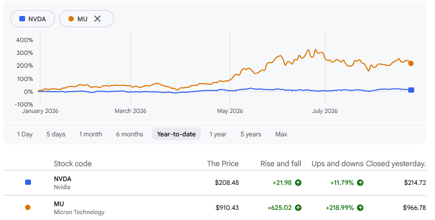
Task: Switch to 6 months range
Action: coord(129,134)
